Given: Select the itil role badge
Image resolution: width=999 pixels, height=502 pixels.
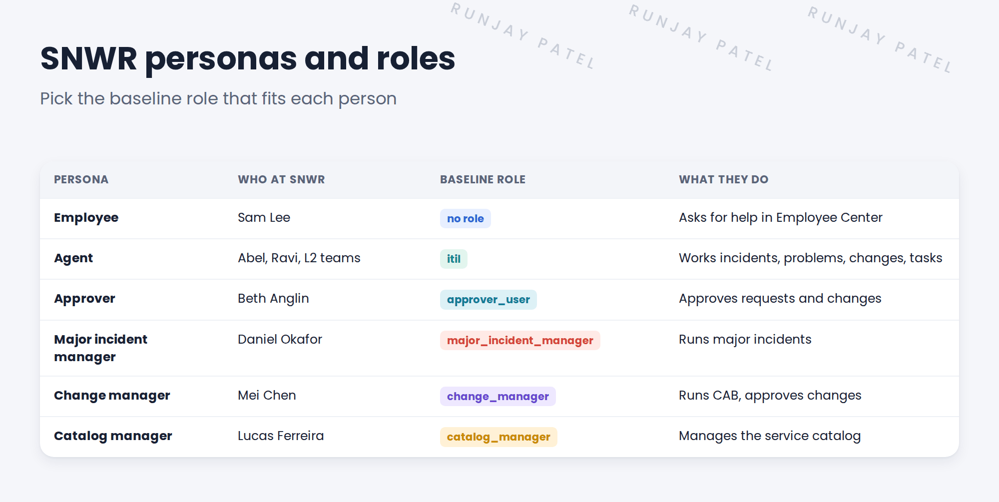Looking at the screenshot, I should pyautogui.click(x=454, y=259).
